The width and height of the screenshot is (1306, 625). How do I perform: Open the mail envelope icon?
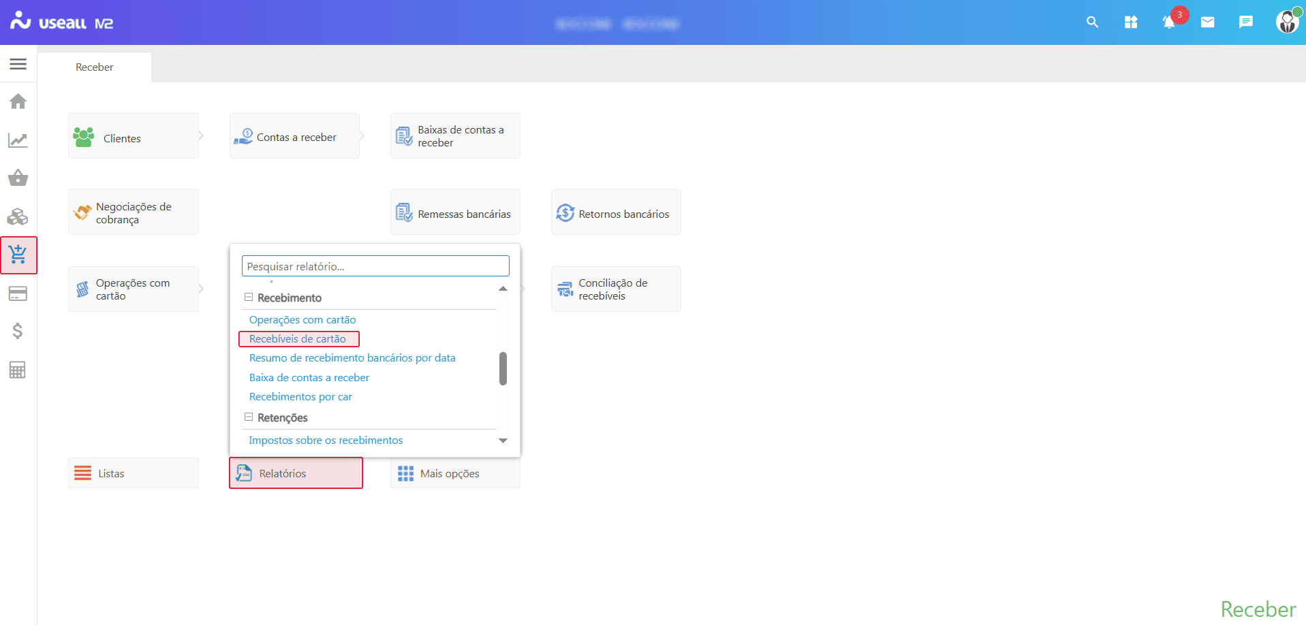pyautogui.click(x=1207, y=22)
